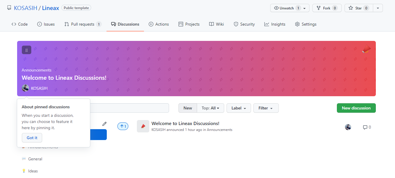Select the Ideas category
The width and height of the screenshot is (395, 178).
coord(33,171)
